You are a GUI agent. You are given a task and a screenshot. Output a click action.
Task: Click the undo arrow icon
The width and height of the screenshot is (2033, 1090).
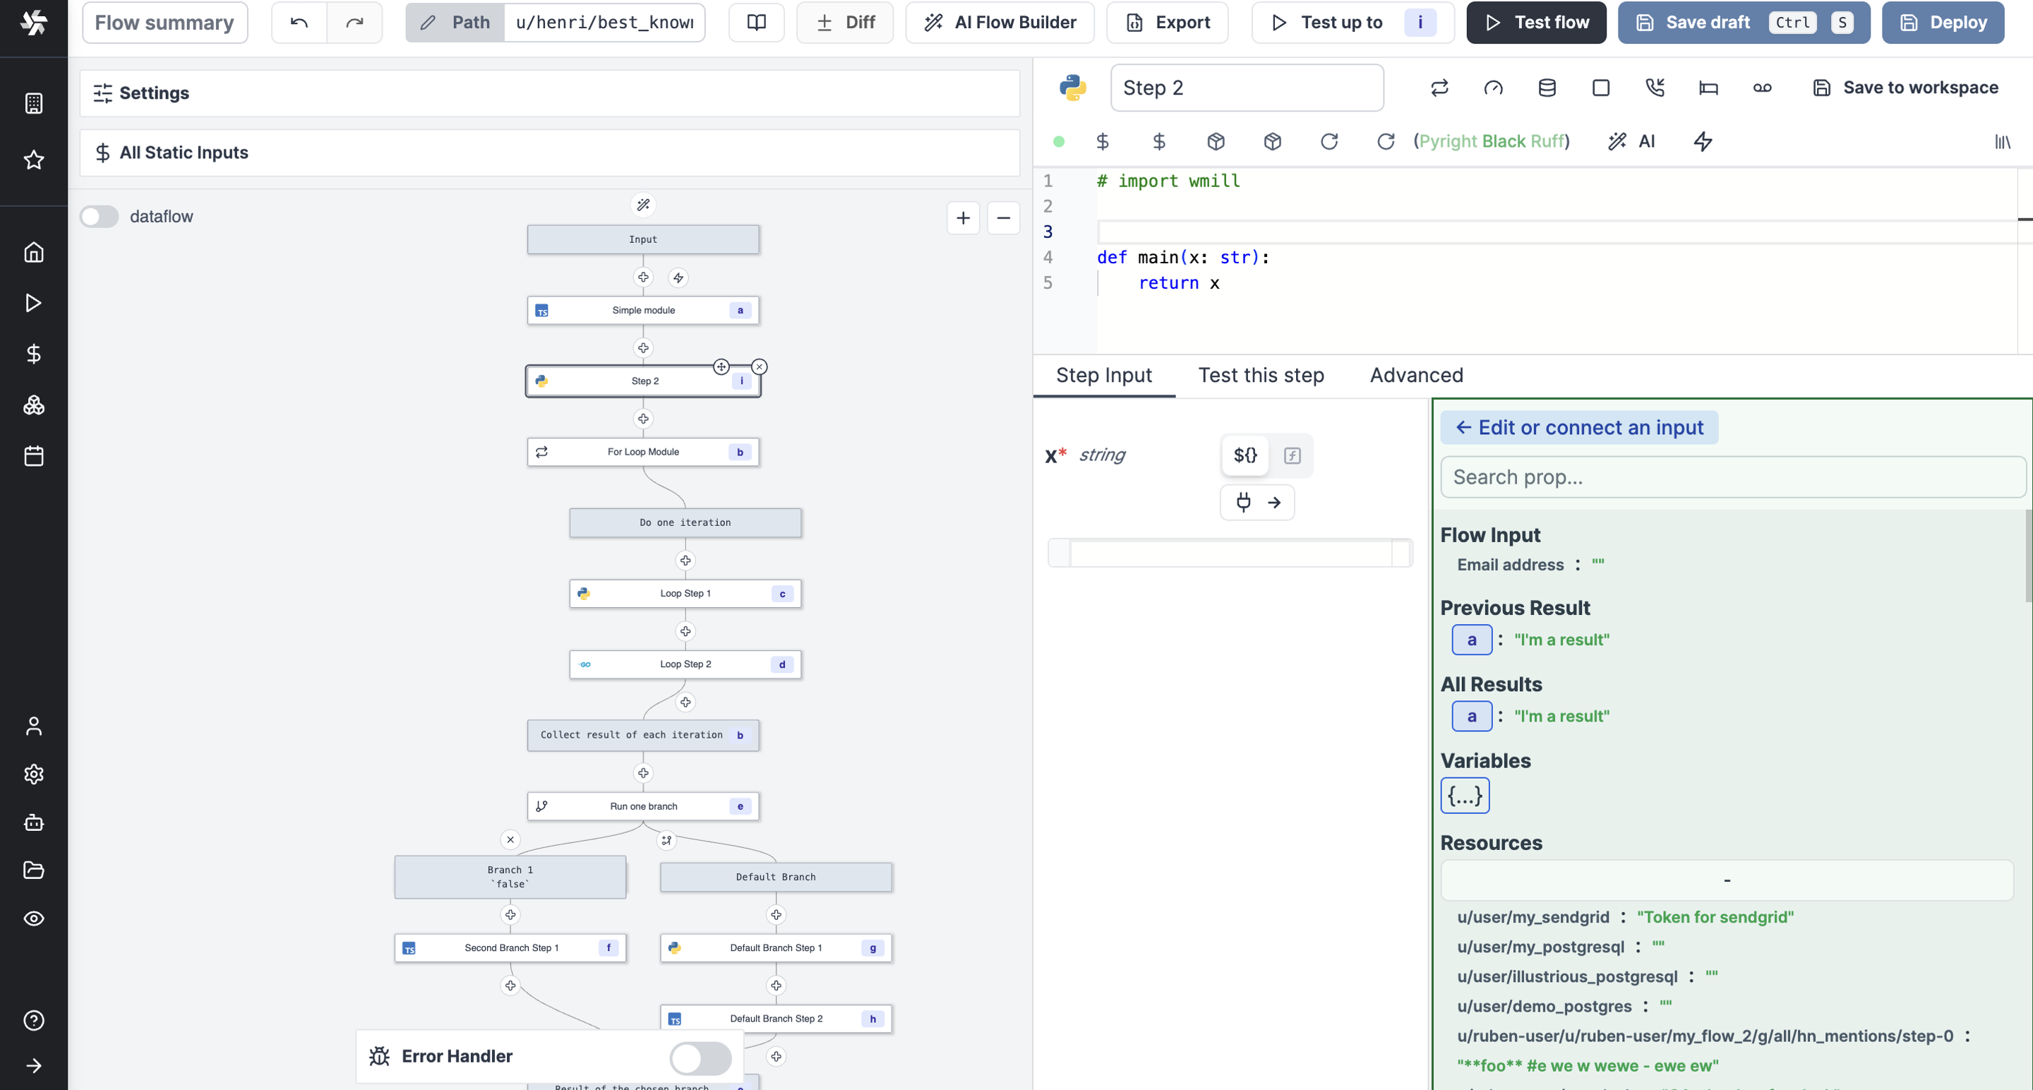tap(299, 22)
